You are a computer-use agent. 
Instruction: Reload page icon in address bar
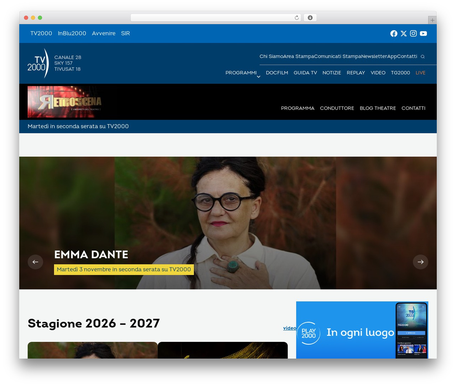(297, 18)
